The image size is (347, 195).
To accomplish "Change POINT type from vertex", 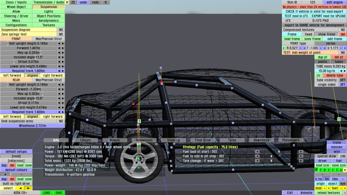I will (x=331, y=43).
